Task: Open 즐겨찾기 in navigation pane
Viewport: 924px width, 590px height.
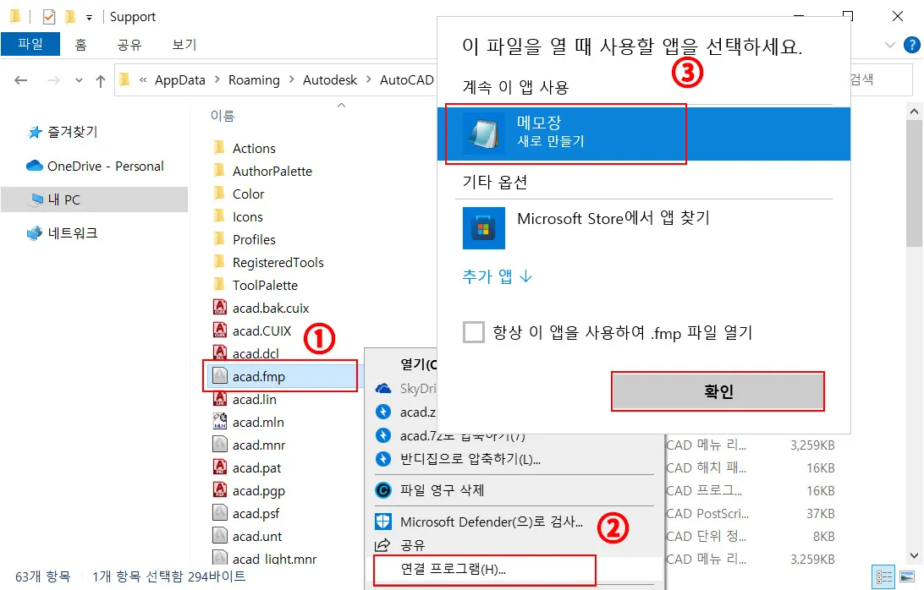Action: [63, 132]
